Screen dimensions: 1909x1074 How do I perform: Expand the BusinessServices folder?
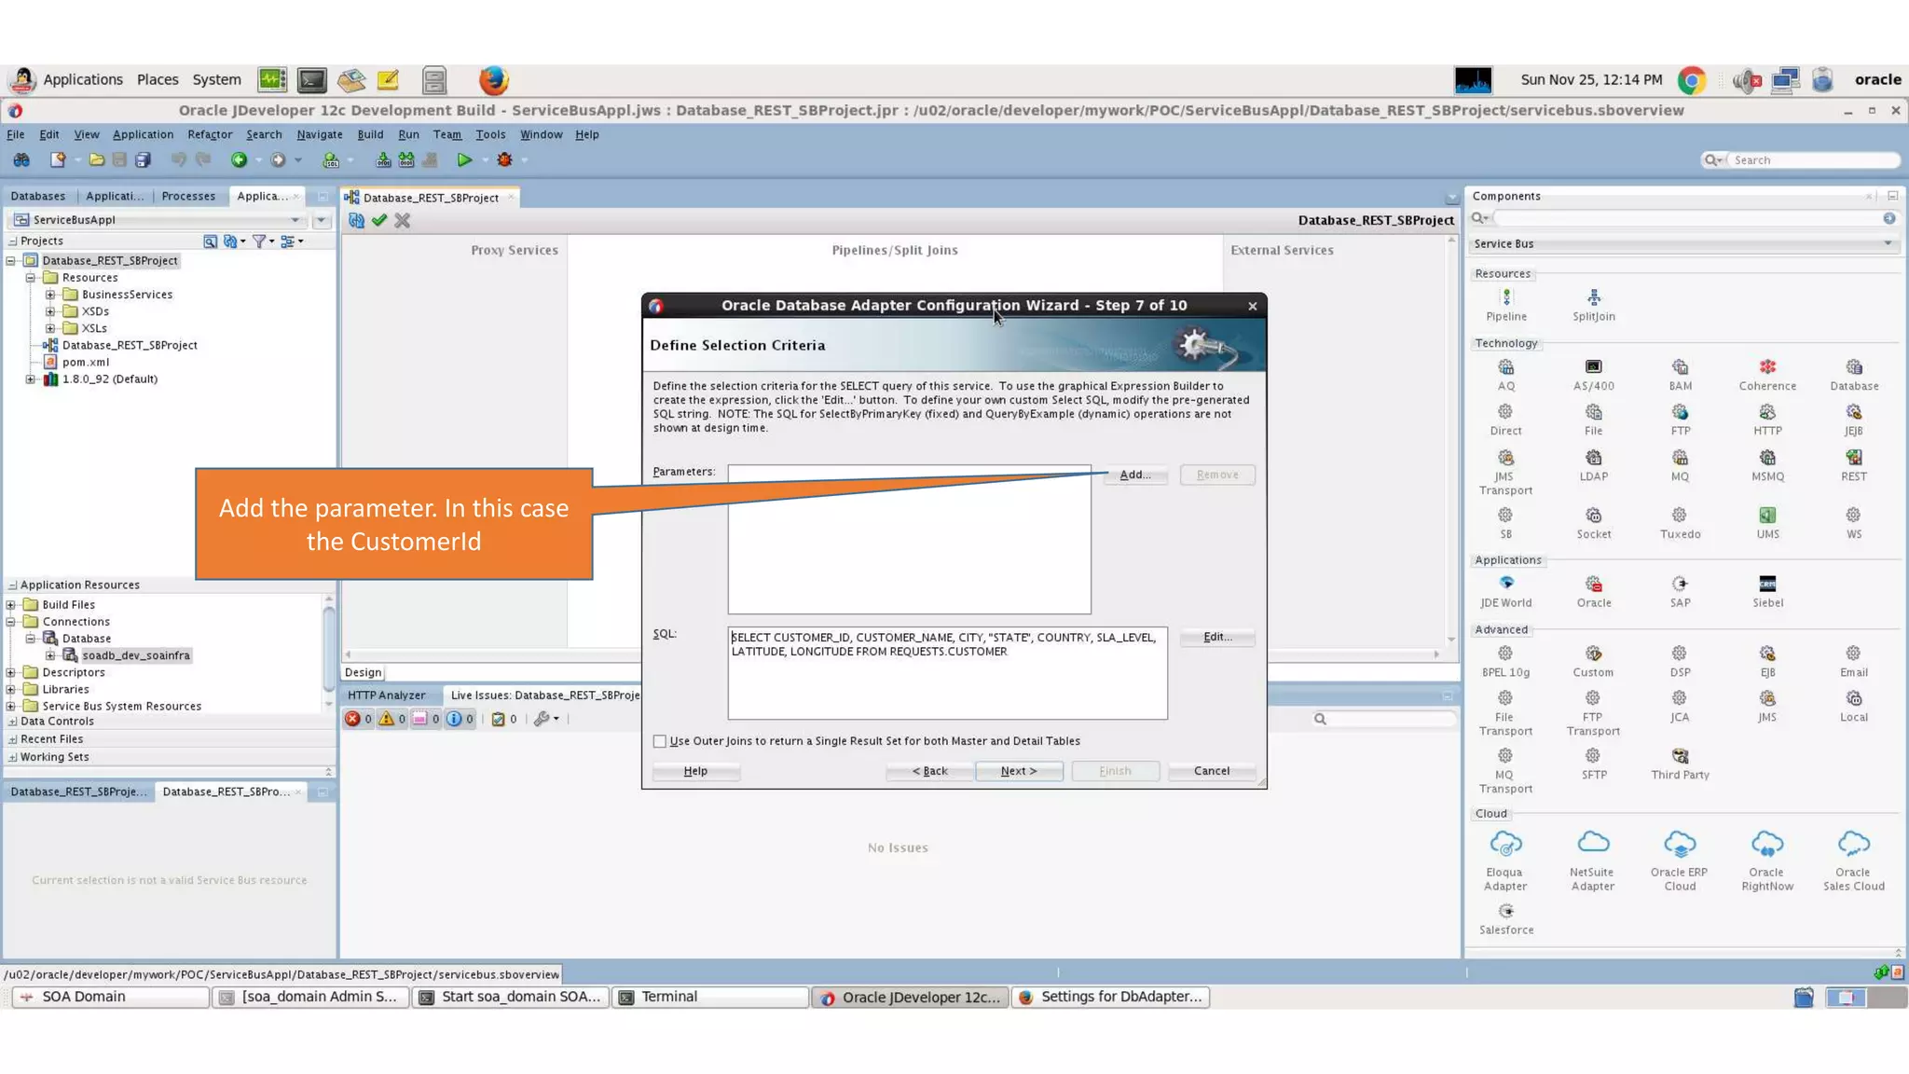click(x=50, y=295)
